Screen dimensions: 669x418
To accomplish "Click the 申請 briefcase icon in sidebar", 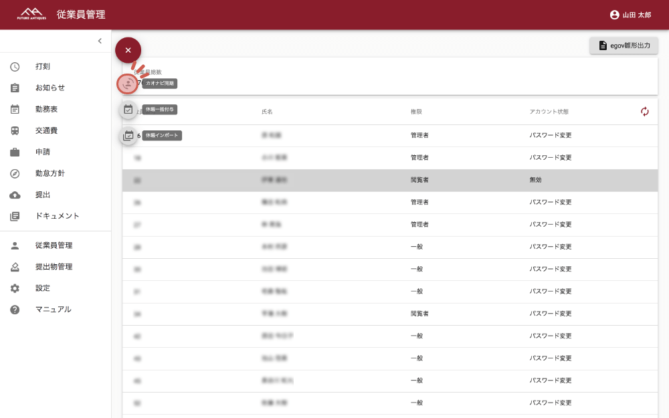I will tap(15, 152).
